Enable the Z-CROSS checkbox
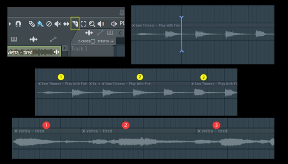The image size is (288, 164). pos(93,41)
